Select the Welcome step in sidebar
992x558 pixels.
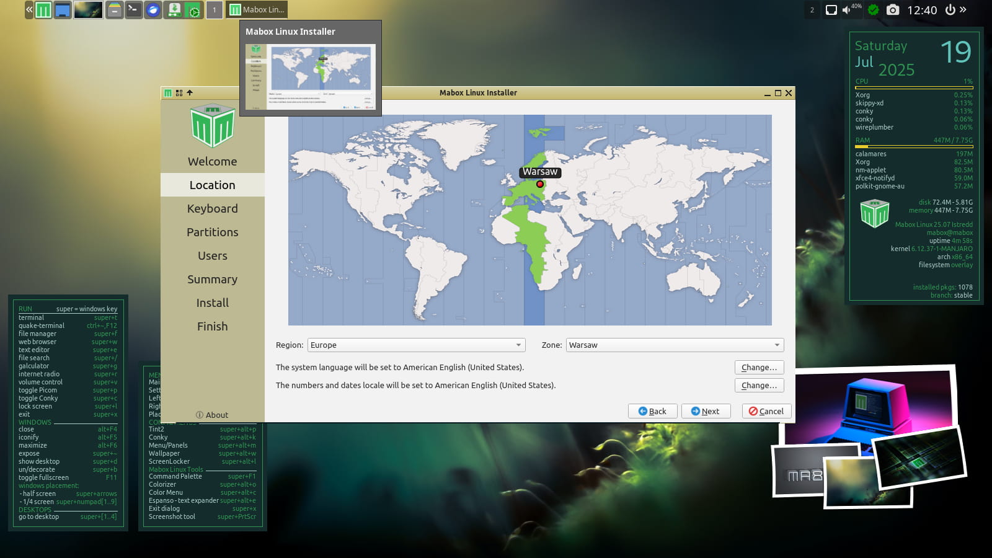(213, 162)
